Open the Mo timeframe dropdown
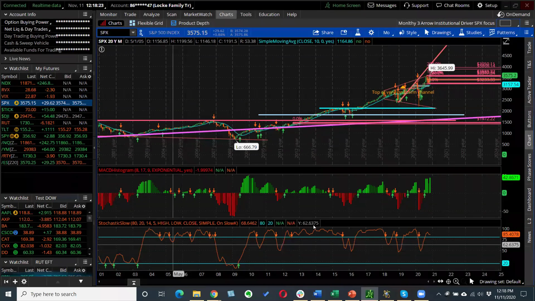535x301 pixels. click(388, 33)
